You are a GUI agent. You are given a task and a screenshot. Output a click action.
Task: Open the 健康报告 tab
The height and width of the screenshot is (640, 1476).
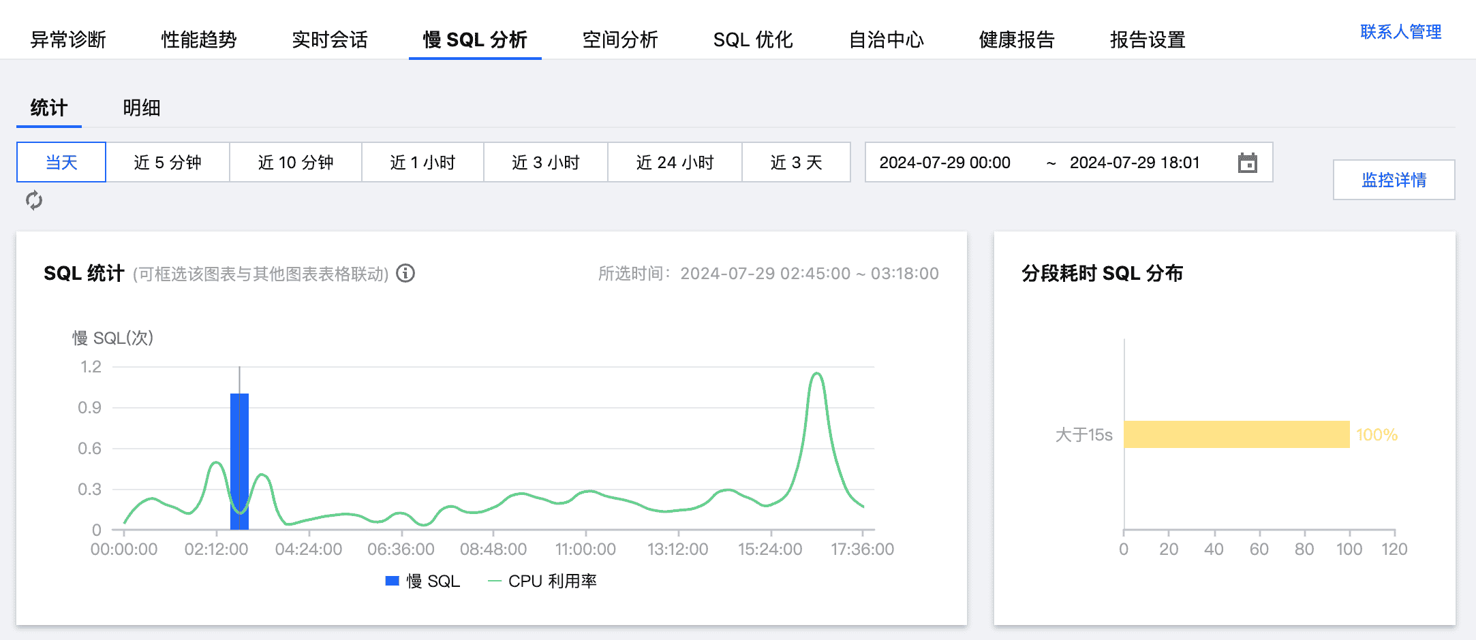[1017, 39]
